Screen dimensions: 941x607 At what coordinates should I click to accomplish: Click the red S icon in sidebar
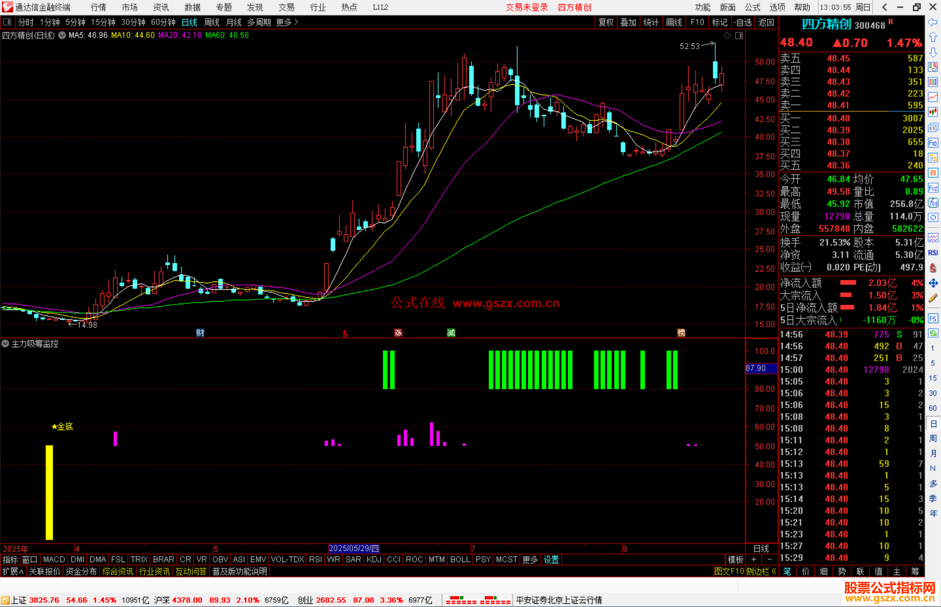[933, 268]
